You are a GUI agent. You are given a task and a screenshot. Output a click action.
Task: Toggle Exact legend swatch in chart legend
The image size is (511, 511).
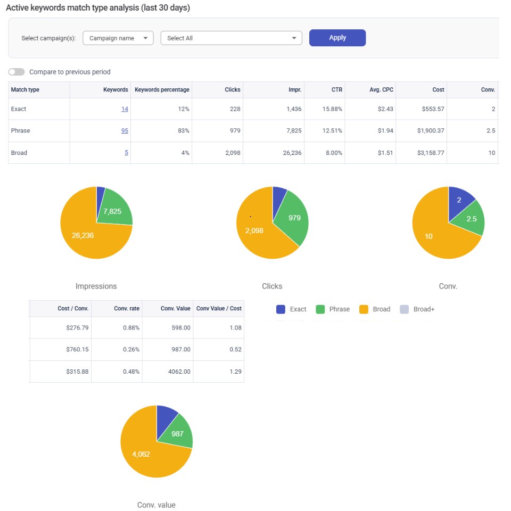tap(281, 309)
